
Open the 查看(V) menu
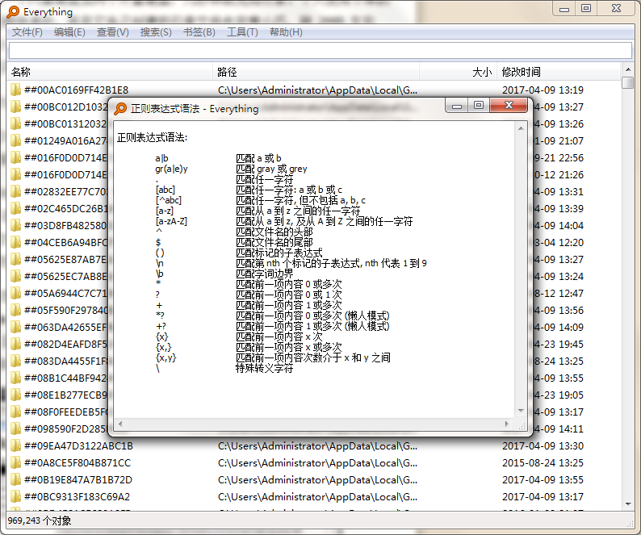coord(112,32)
